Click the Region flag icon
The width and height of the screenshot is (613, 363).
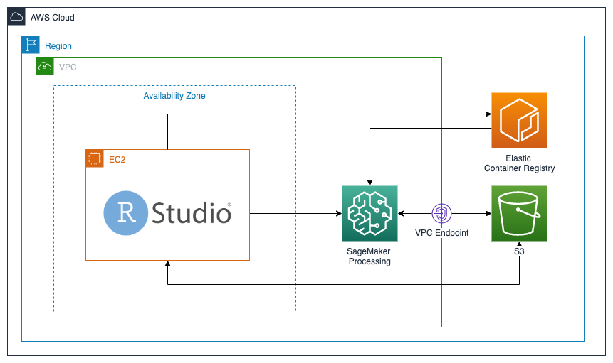click(x=31, y=45)
